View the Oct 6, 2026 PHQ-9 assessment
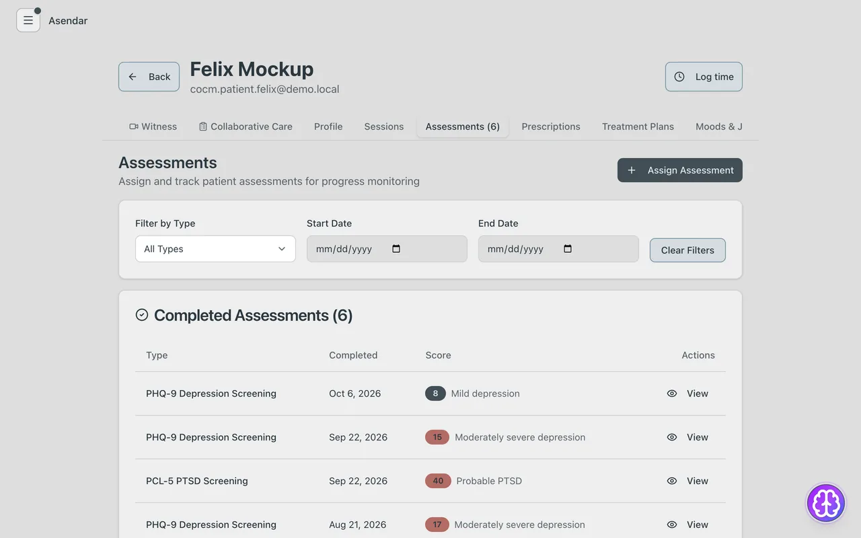 (687, 393)
